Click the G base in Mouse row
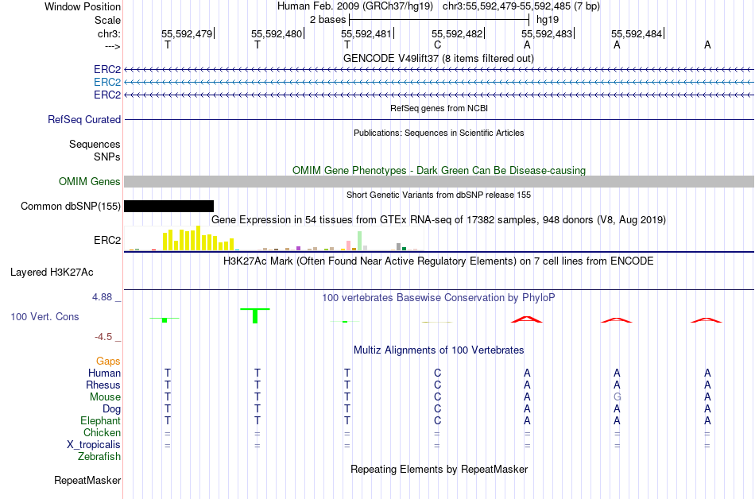Screen dimensions: 755x499 pyautogui.click(x=617, y=397)
